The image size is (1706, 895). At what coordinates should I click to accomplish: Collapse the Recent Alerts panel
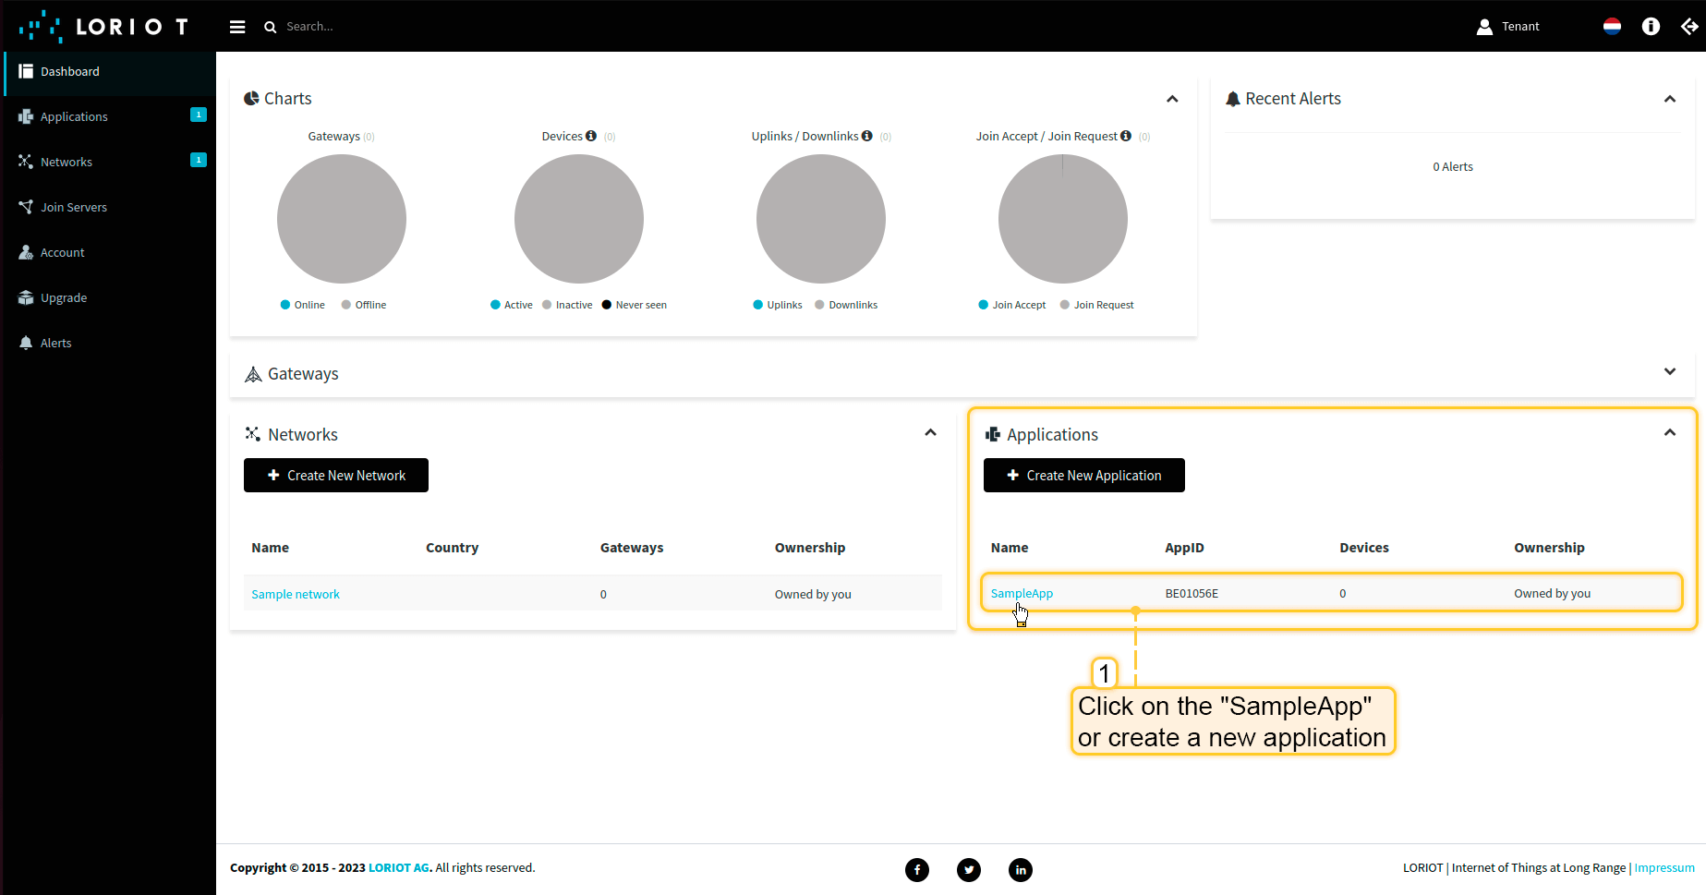(1669, 99)
